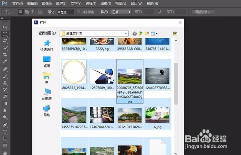Select the Horizontal Type tool
This screenshot has width=241, height=155.
5,132
